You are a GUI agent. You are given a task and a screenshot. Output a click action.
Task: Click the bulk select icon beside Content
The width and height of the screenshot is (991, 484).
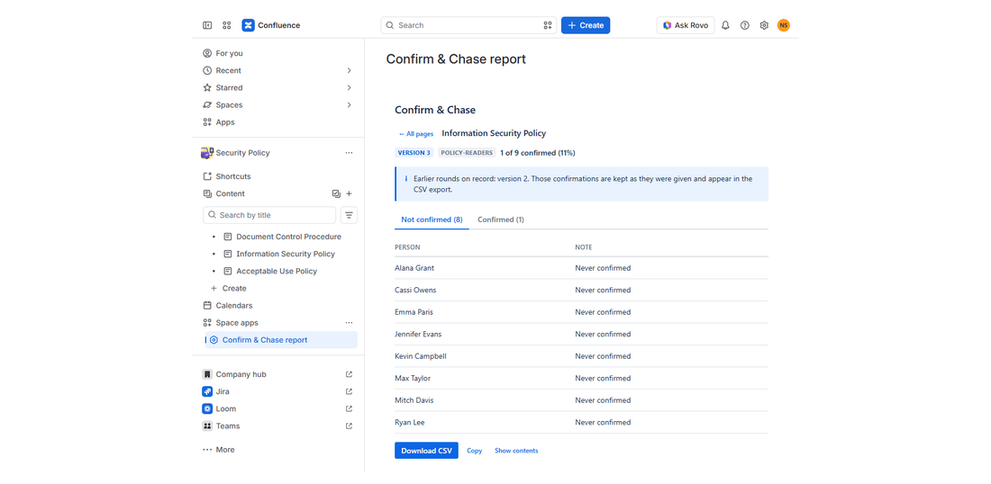click(x=336, y=193)
